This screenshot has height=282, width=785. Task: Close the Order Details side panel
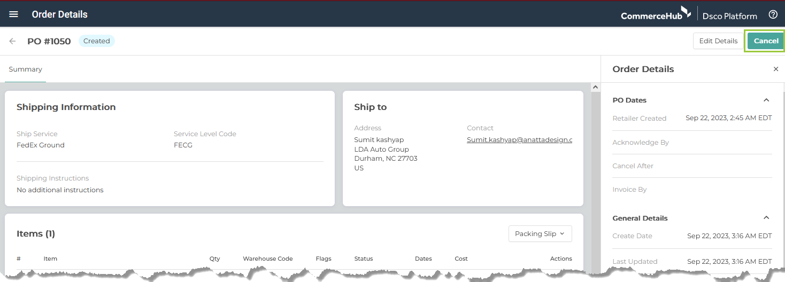pos(776,69)
